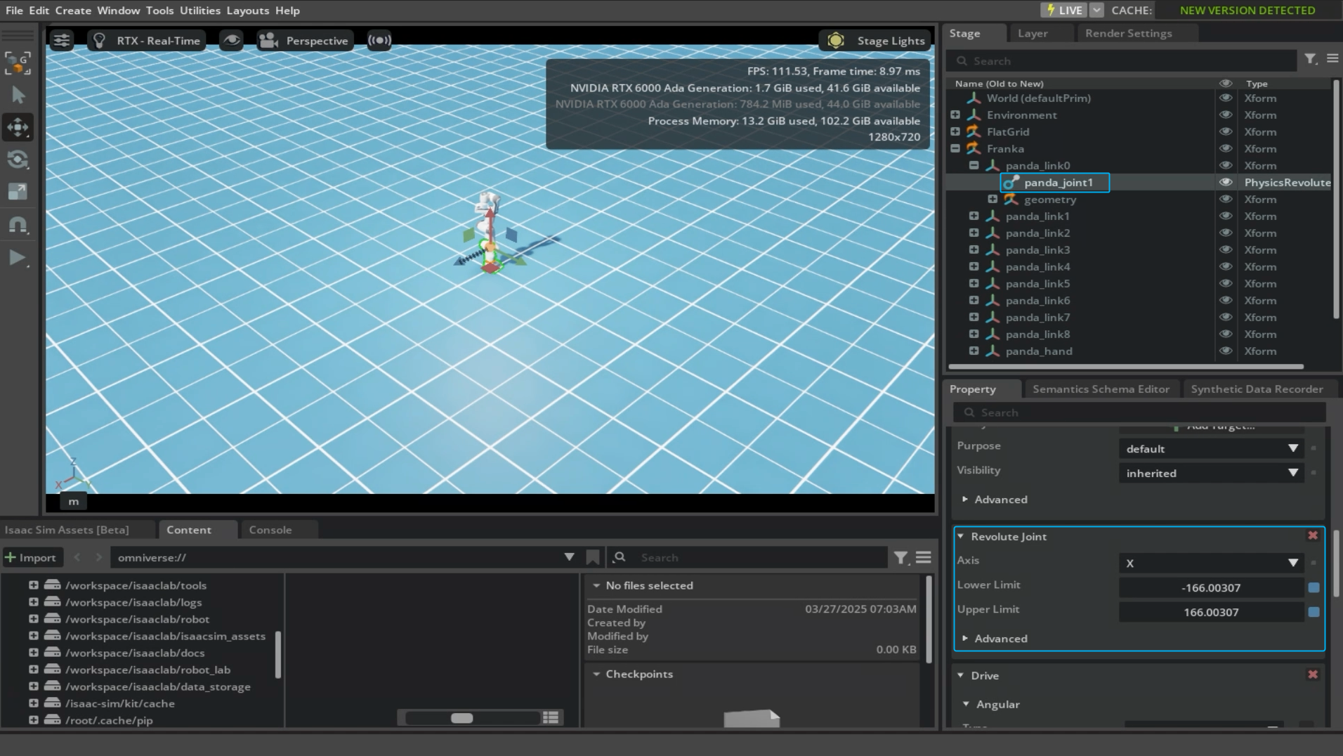Image resolution: width=1343 pixels, height=756 pixels.
Task: Expand the Environment tree node
Action: coord(955,115)
